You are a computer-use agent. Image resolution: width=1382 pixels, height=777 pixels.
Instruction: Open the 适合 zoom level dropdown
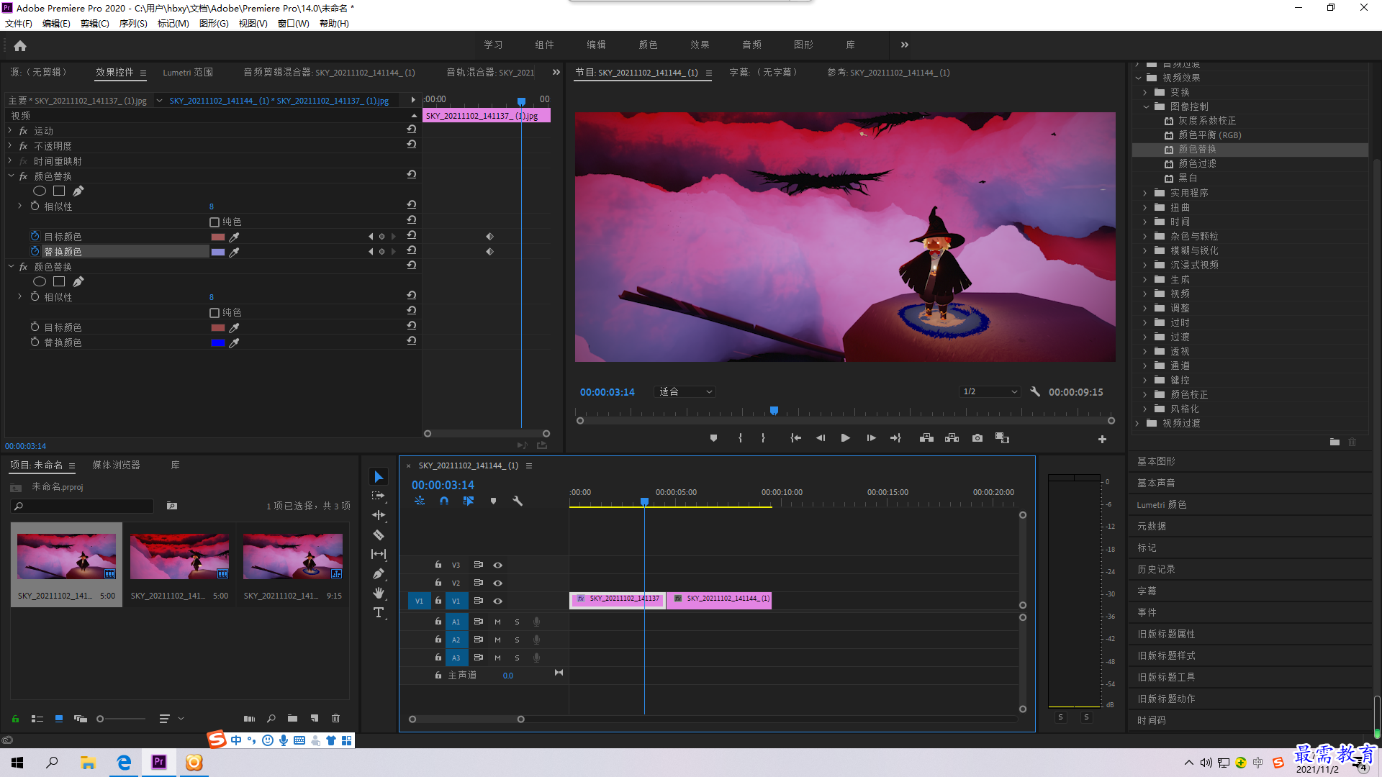point(685,392)
